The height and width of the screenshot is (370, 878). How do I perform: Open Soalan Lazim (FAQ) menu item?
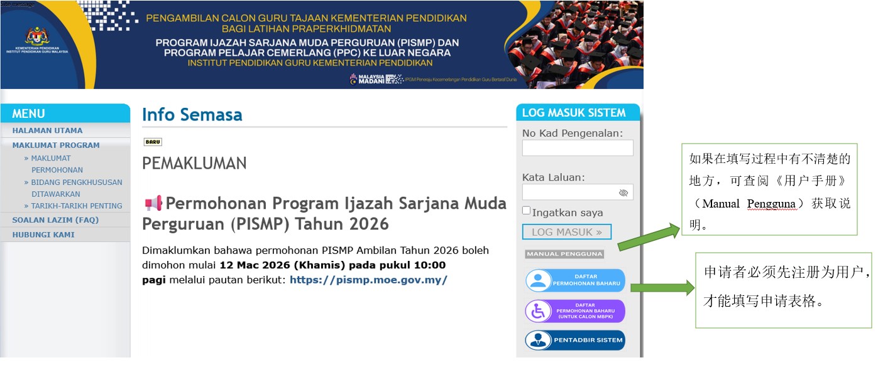click(55, 220)
